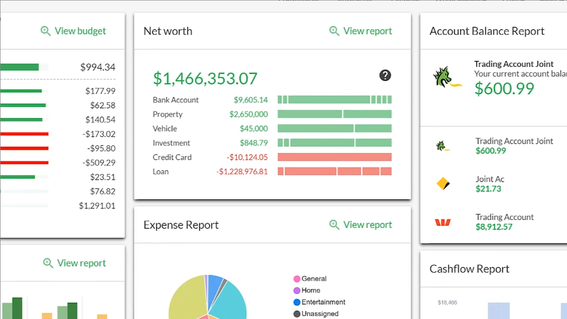Click the $1,291.01 budget amount
The width and height of the screenshot is (567, 319).
click(97, 206)
